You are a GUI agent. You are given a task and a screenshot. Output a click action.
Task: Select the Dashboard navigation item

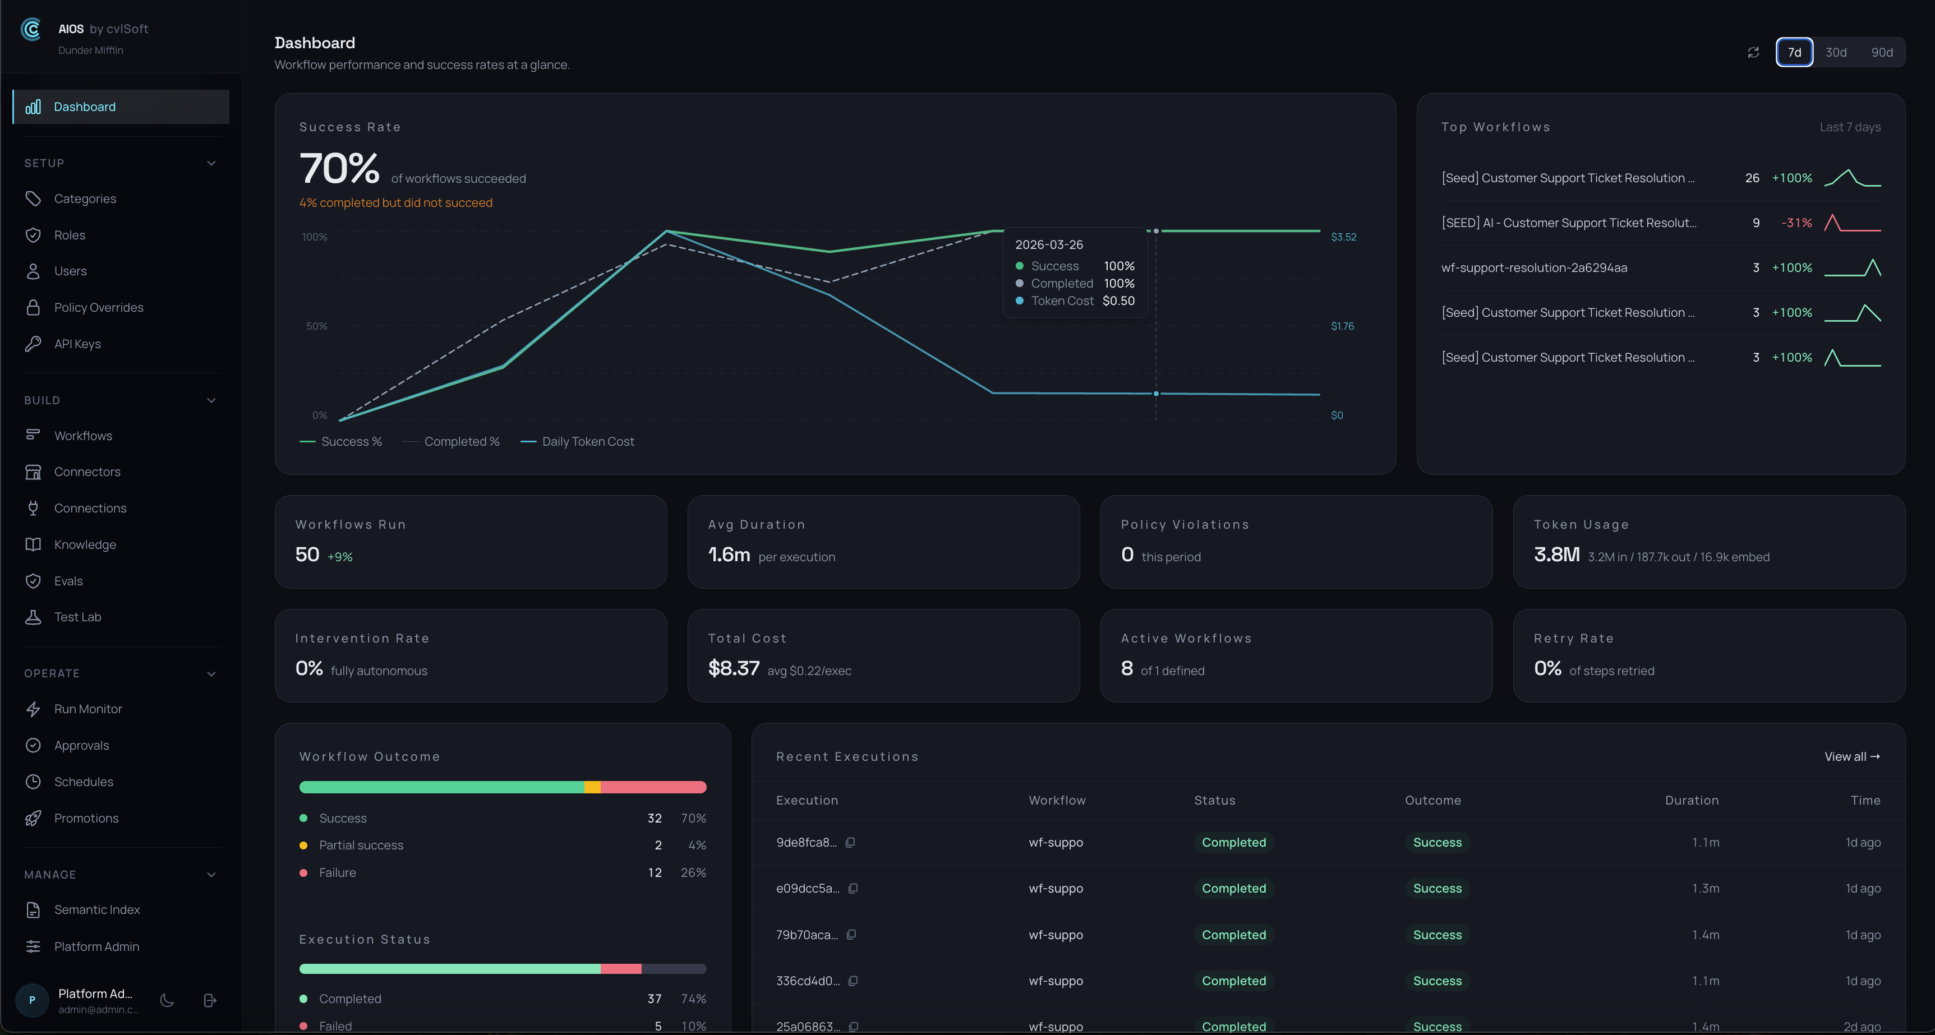point(84,106)
